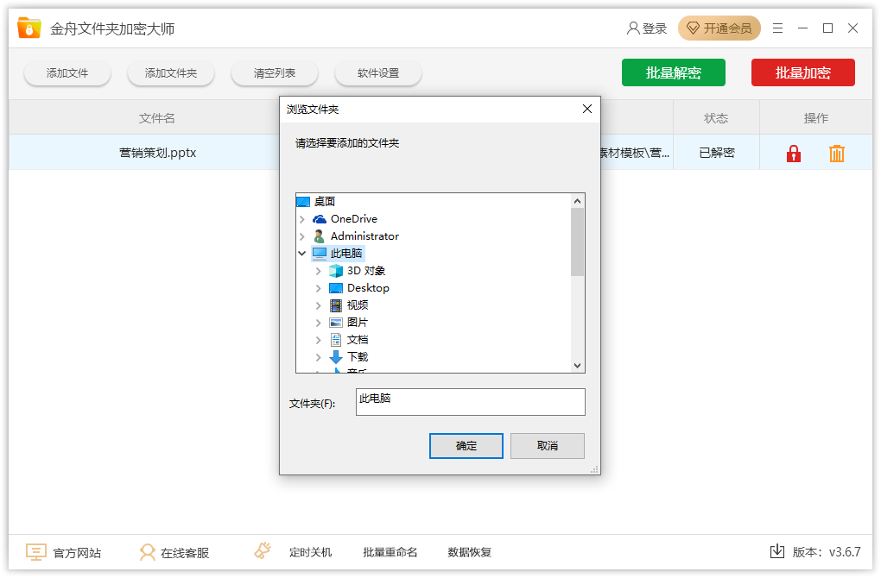Click the red lock encrypt icon

click(794, 154)
